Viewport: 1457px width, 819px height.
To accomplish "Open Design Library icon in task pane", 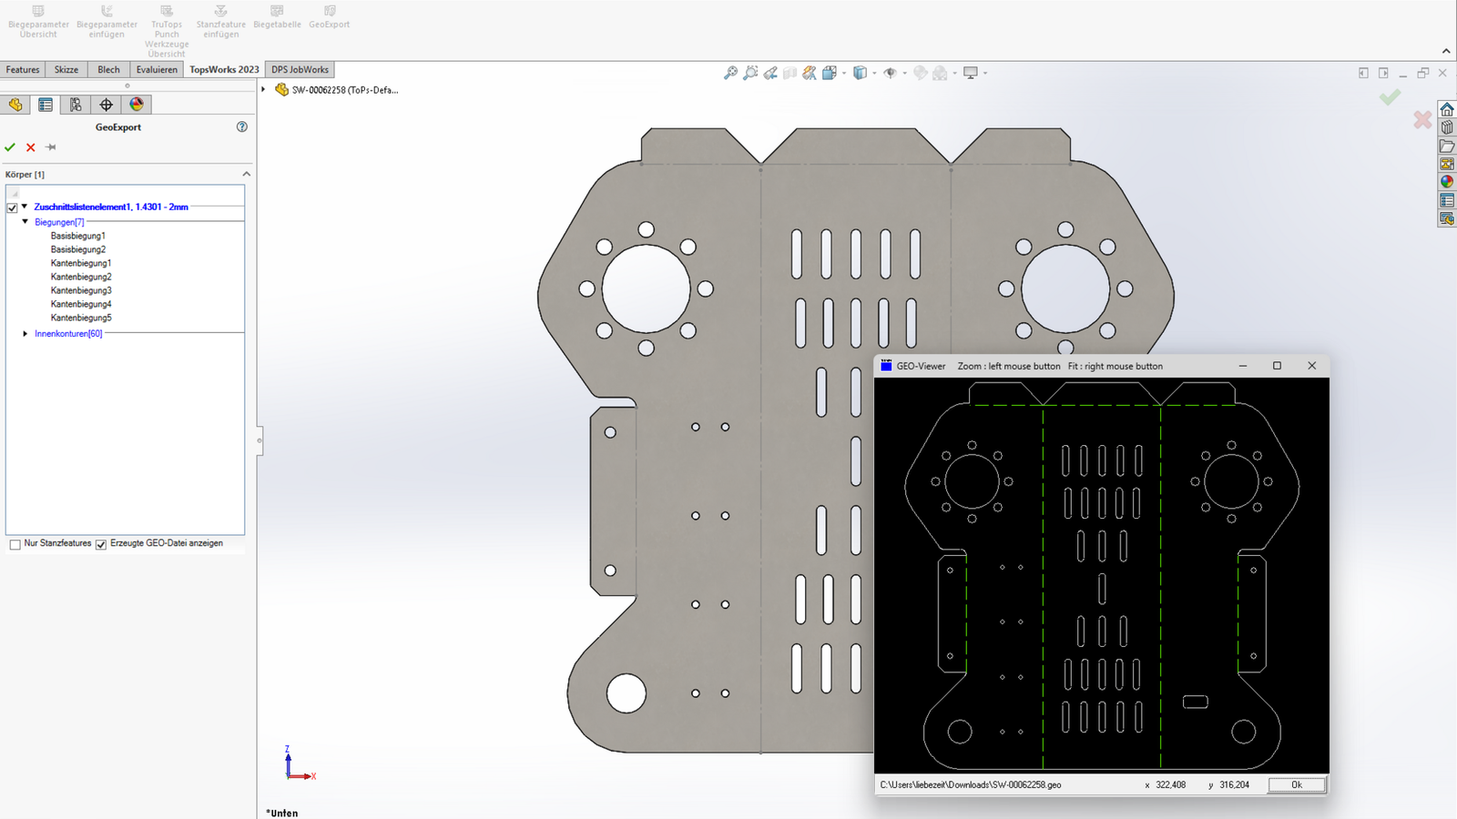I will tap(1447, 127).
